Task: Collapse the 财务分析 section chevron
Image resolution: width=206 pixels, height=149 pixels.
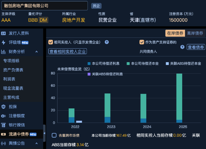Action: point(37,52)
